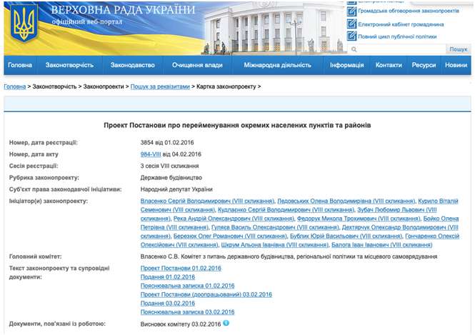Click the icon beside Громадське обговорення законопроектів
475x335 pixels.
352,12
